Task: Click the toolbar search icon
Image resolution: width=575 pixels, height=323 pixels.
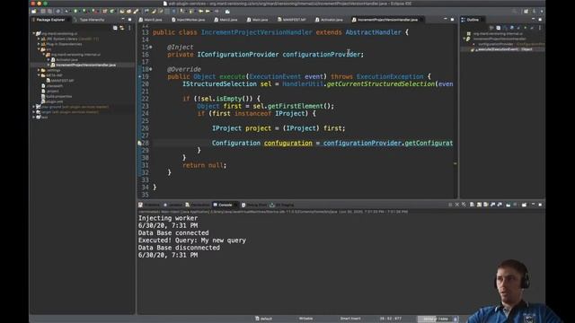Action: (515, 12)
